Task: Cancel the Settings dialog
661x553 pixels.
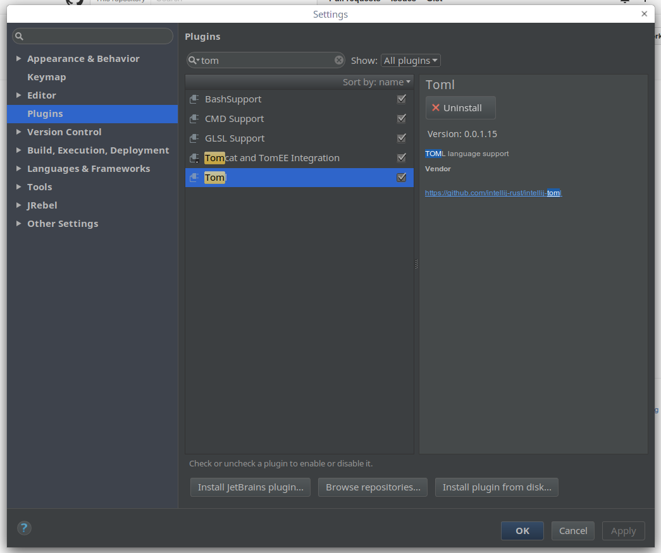Action: coord(573,531)
